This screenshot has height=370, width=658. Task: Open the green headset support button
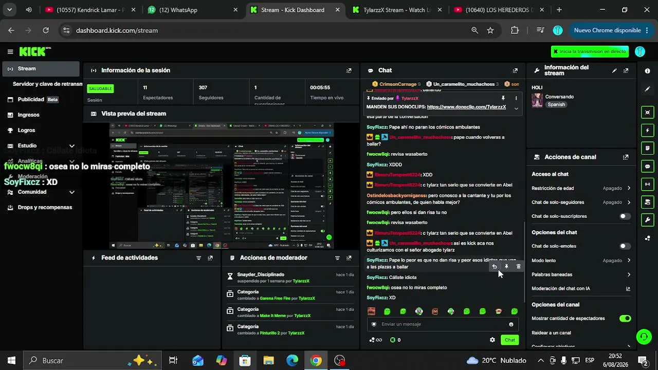(x=644, y=337)
